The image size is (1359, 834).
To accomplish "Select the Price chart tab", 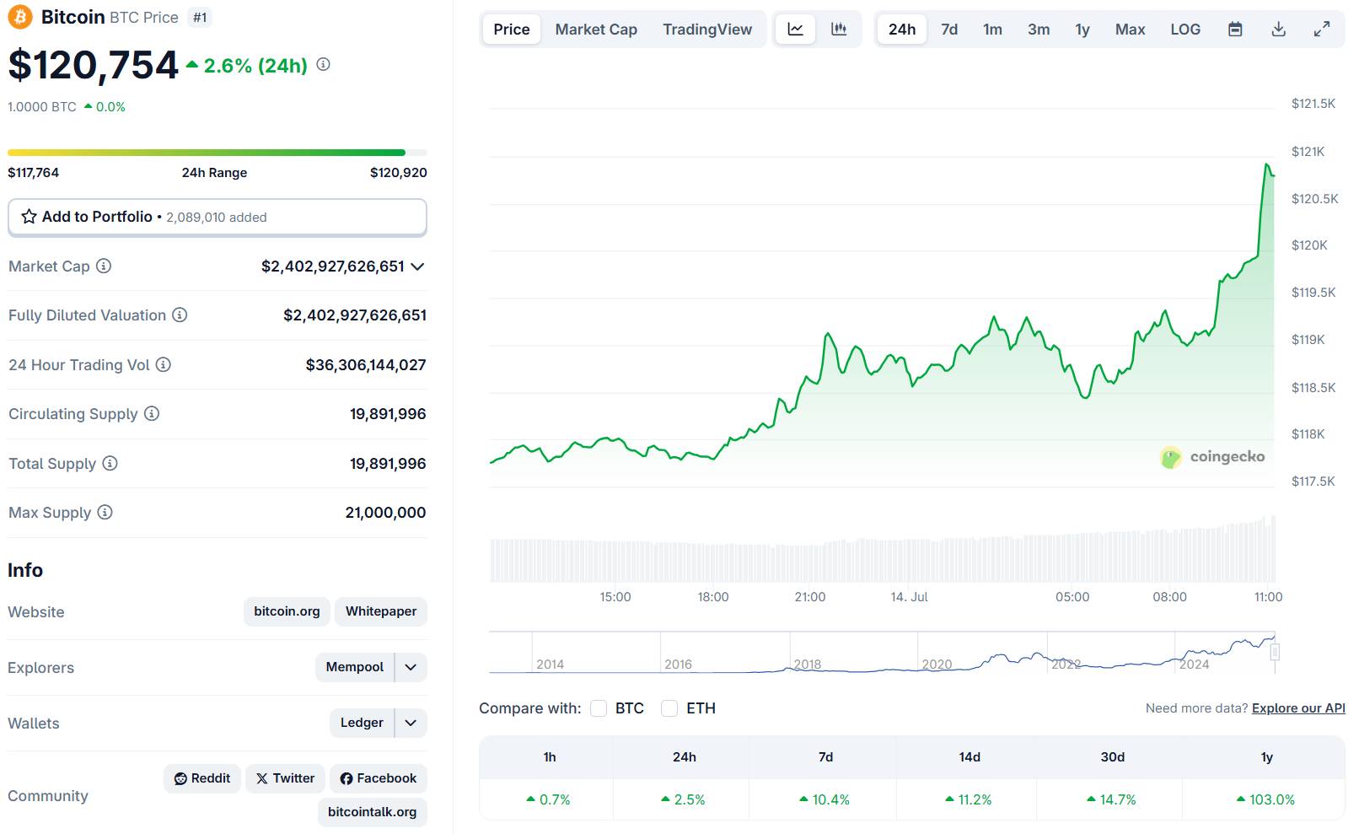I will [512, 30].
